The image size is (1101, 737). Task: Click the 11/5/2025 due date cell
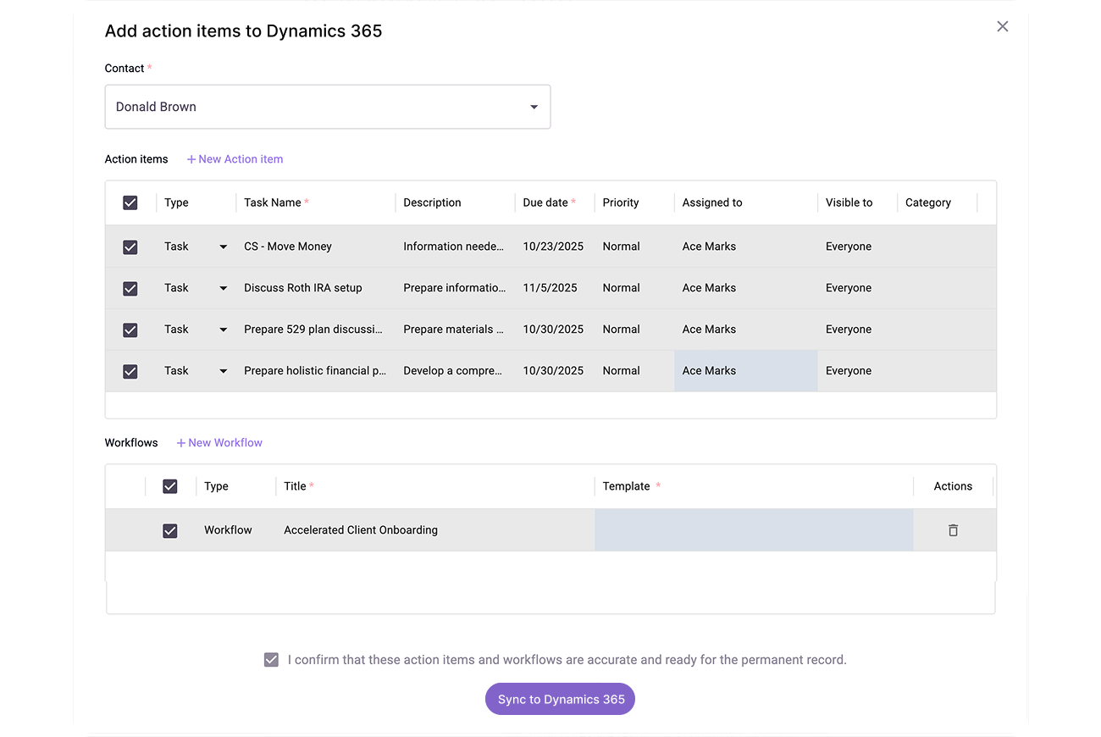click(554, 288)
